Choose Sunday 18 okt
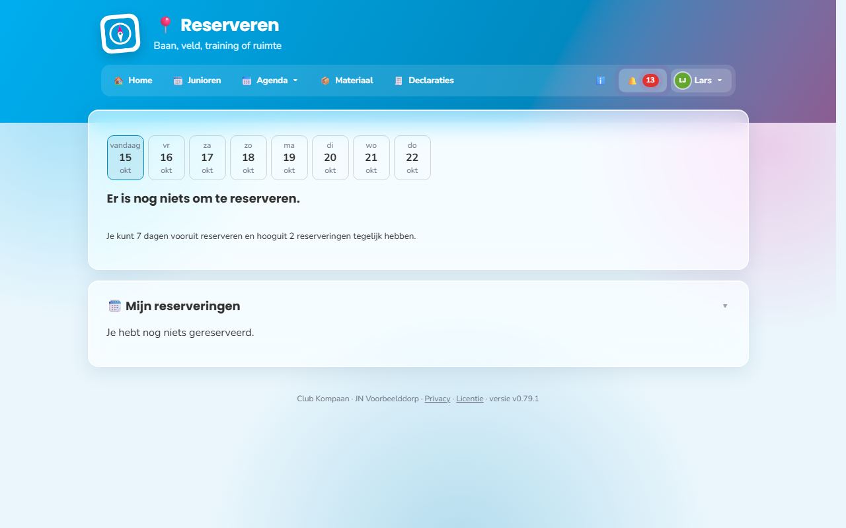 coord(249,158)
